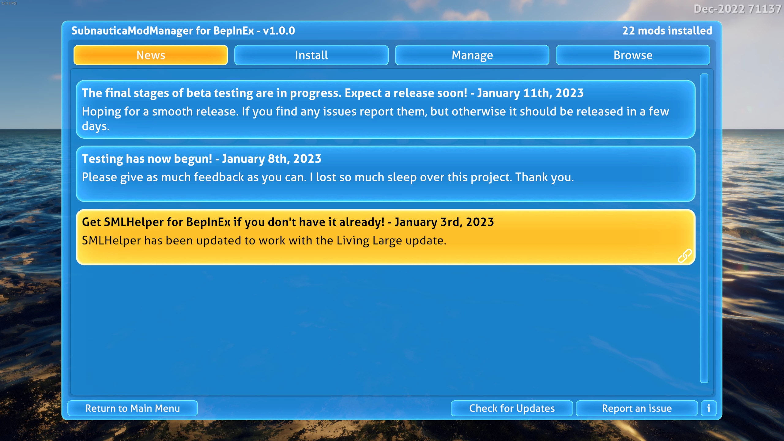Click the info "i" button
This screenshot has width=784, height=441.
pos(708,408)
